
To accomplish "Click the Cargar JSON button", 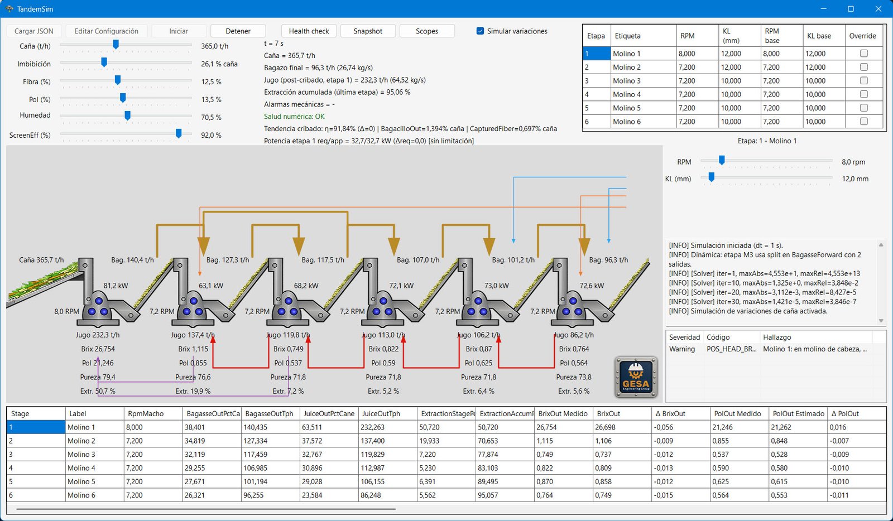I will point(34,31).
